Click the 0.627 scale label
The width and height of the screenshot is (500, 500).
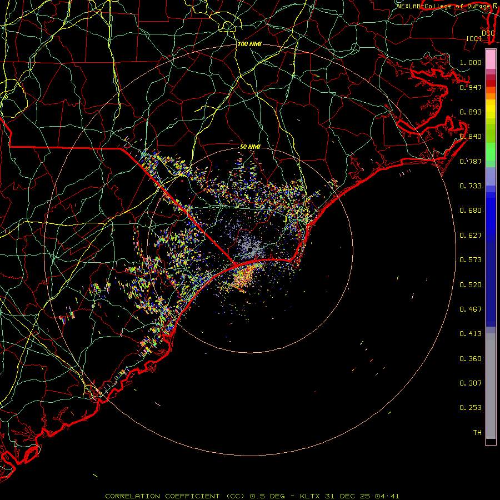pyautogui.click(x=471, y=235)
